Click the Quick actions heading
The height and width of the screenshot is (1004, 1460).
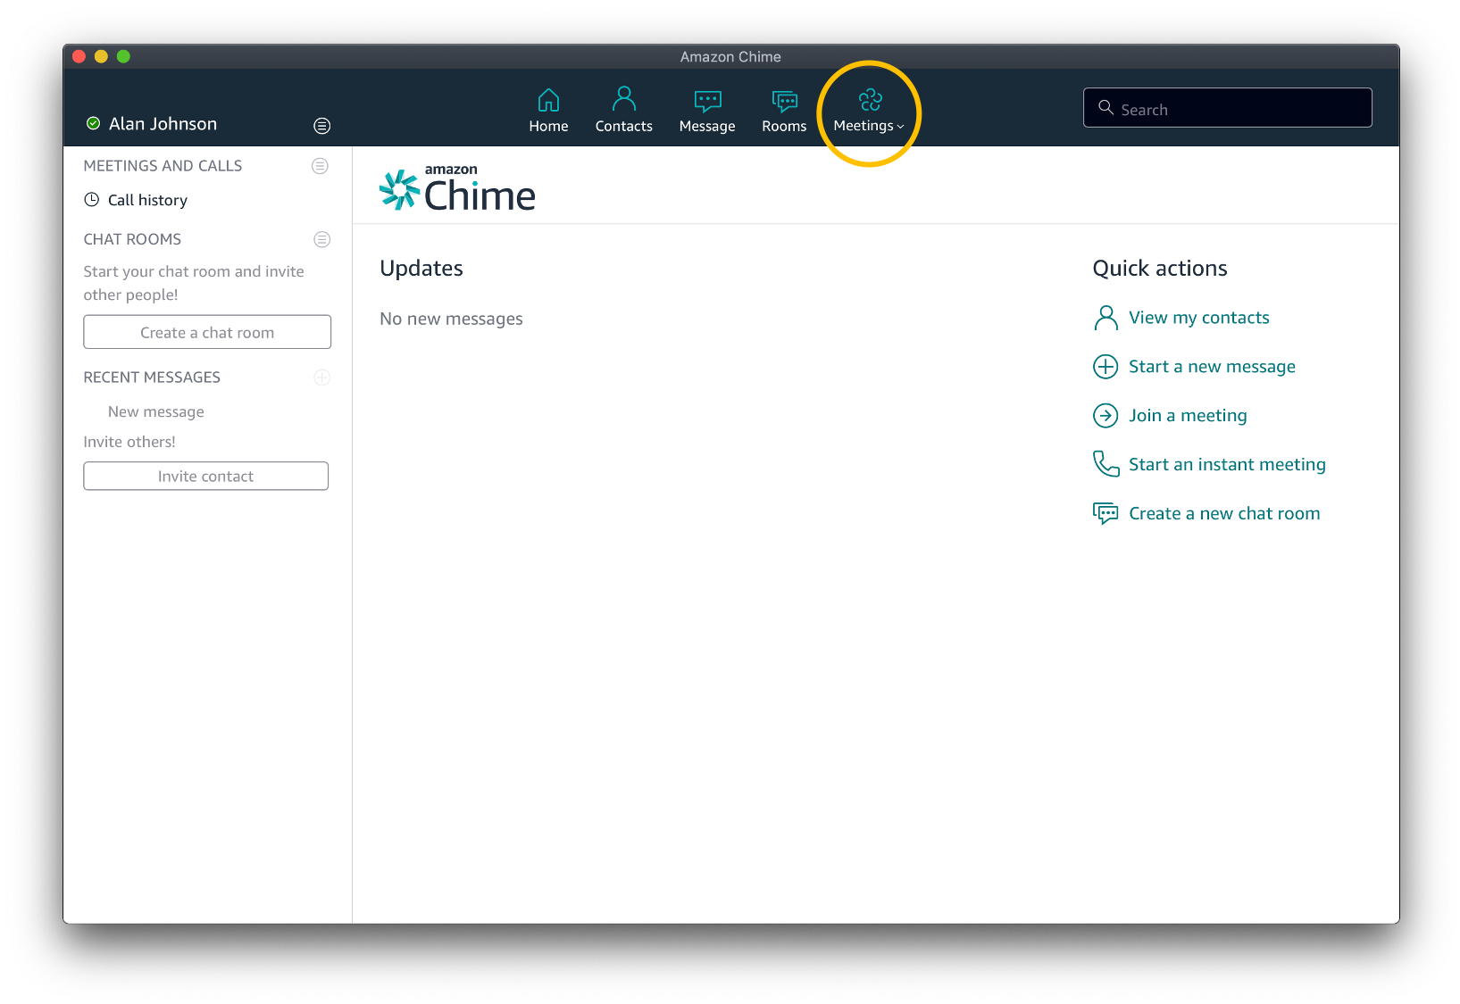(x=1160, y=269)
